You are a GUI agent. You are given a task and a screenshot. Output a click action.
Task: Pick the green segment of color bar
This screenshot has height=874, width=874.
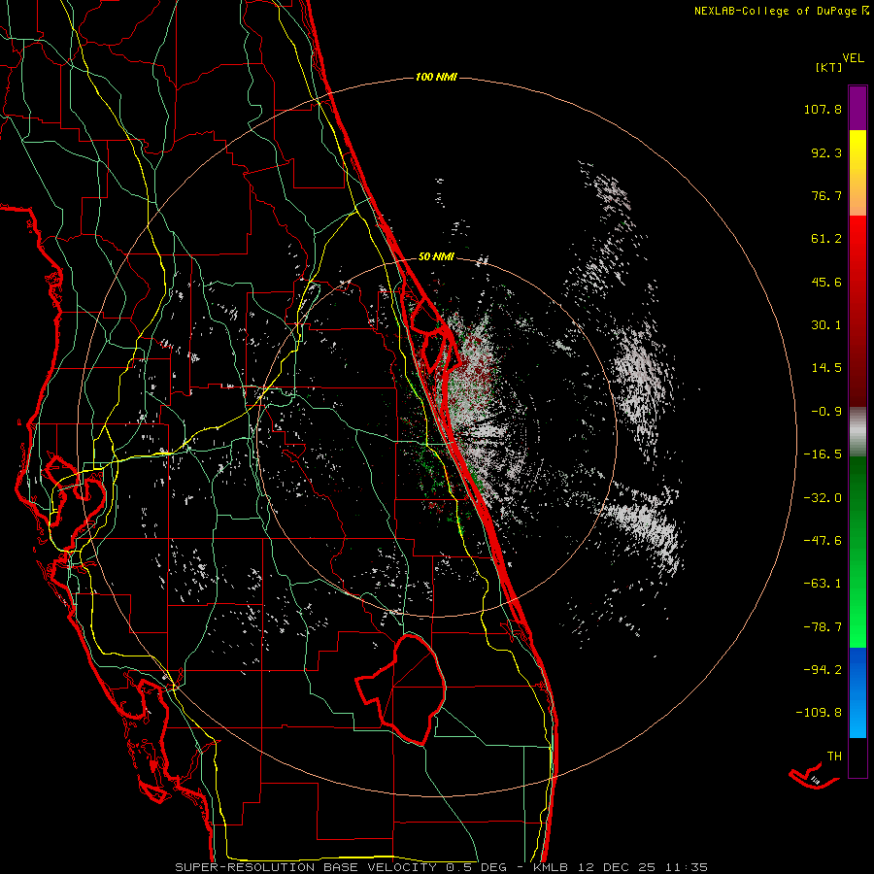(857, 552)
